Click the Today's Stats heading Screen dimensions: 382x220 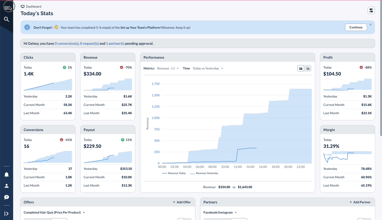click(37, 13)
